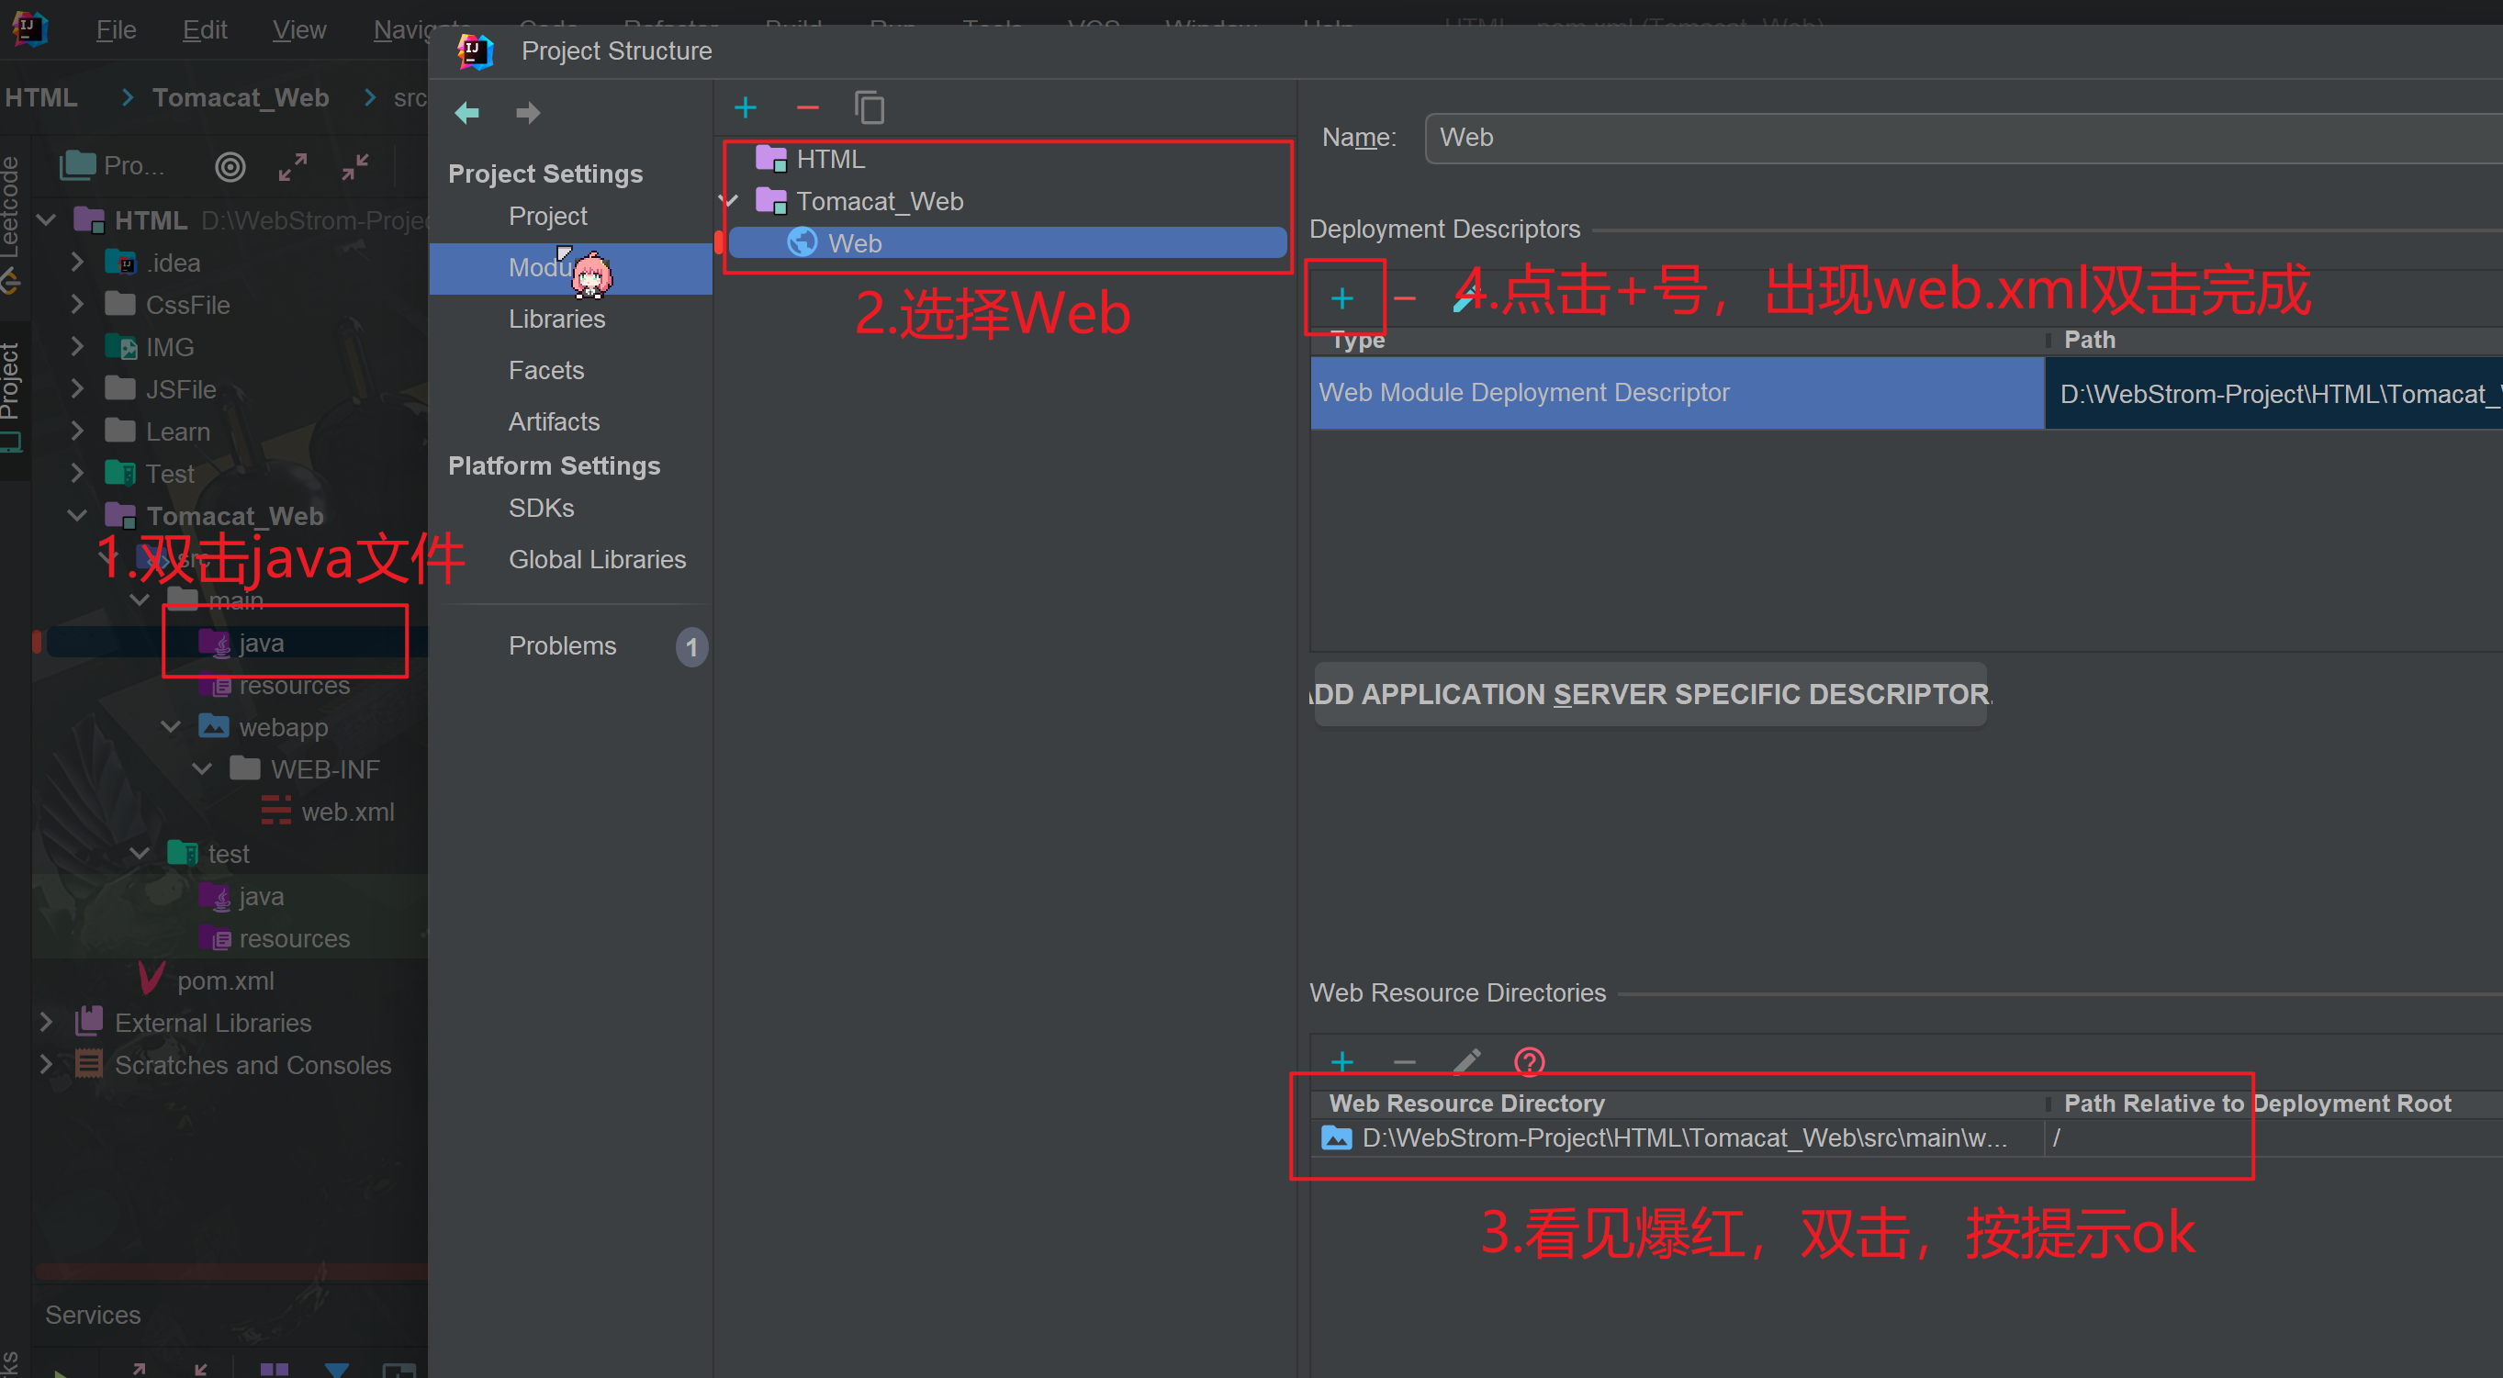Click Tomacat_Web in the breadcrumb bar
The image size is (2503, 1378).
coord(240,97)
